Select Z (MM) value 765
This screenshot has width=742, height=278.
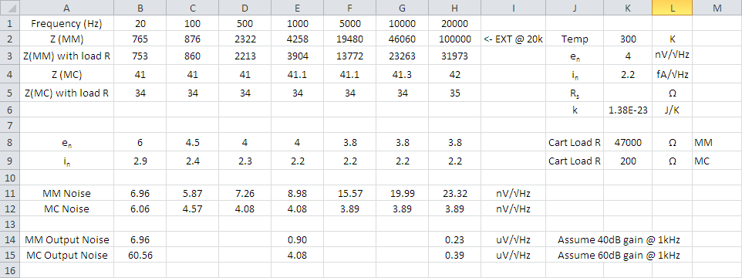140,39
